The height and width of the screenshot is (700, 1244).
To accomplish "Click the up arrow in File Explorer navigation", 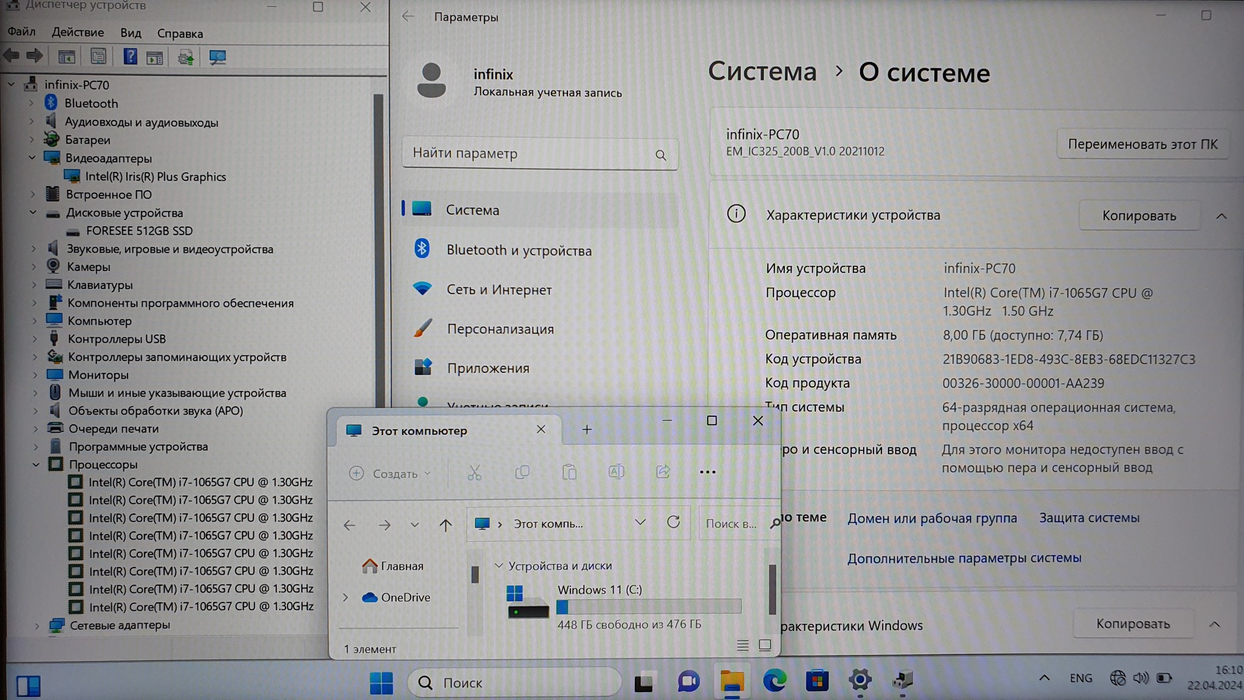I will pyautogui.click(x=445, y=524).
